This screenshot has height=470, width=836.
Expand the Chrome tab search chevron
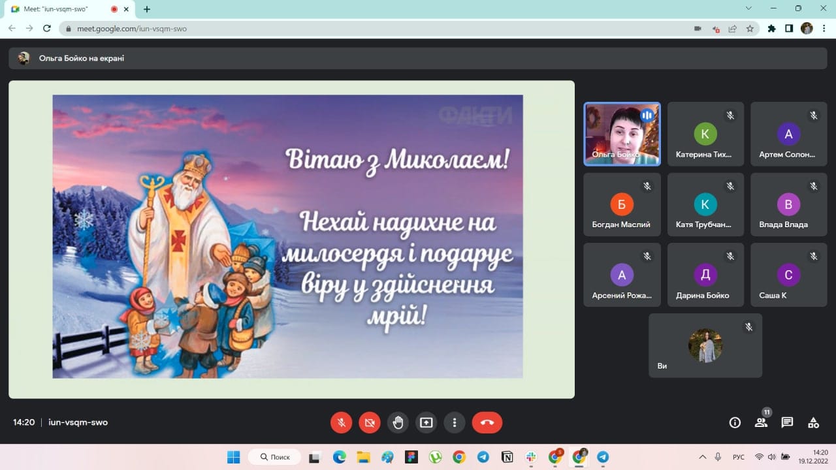pyautogui.click(x=748, y=8)
